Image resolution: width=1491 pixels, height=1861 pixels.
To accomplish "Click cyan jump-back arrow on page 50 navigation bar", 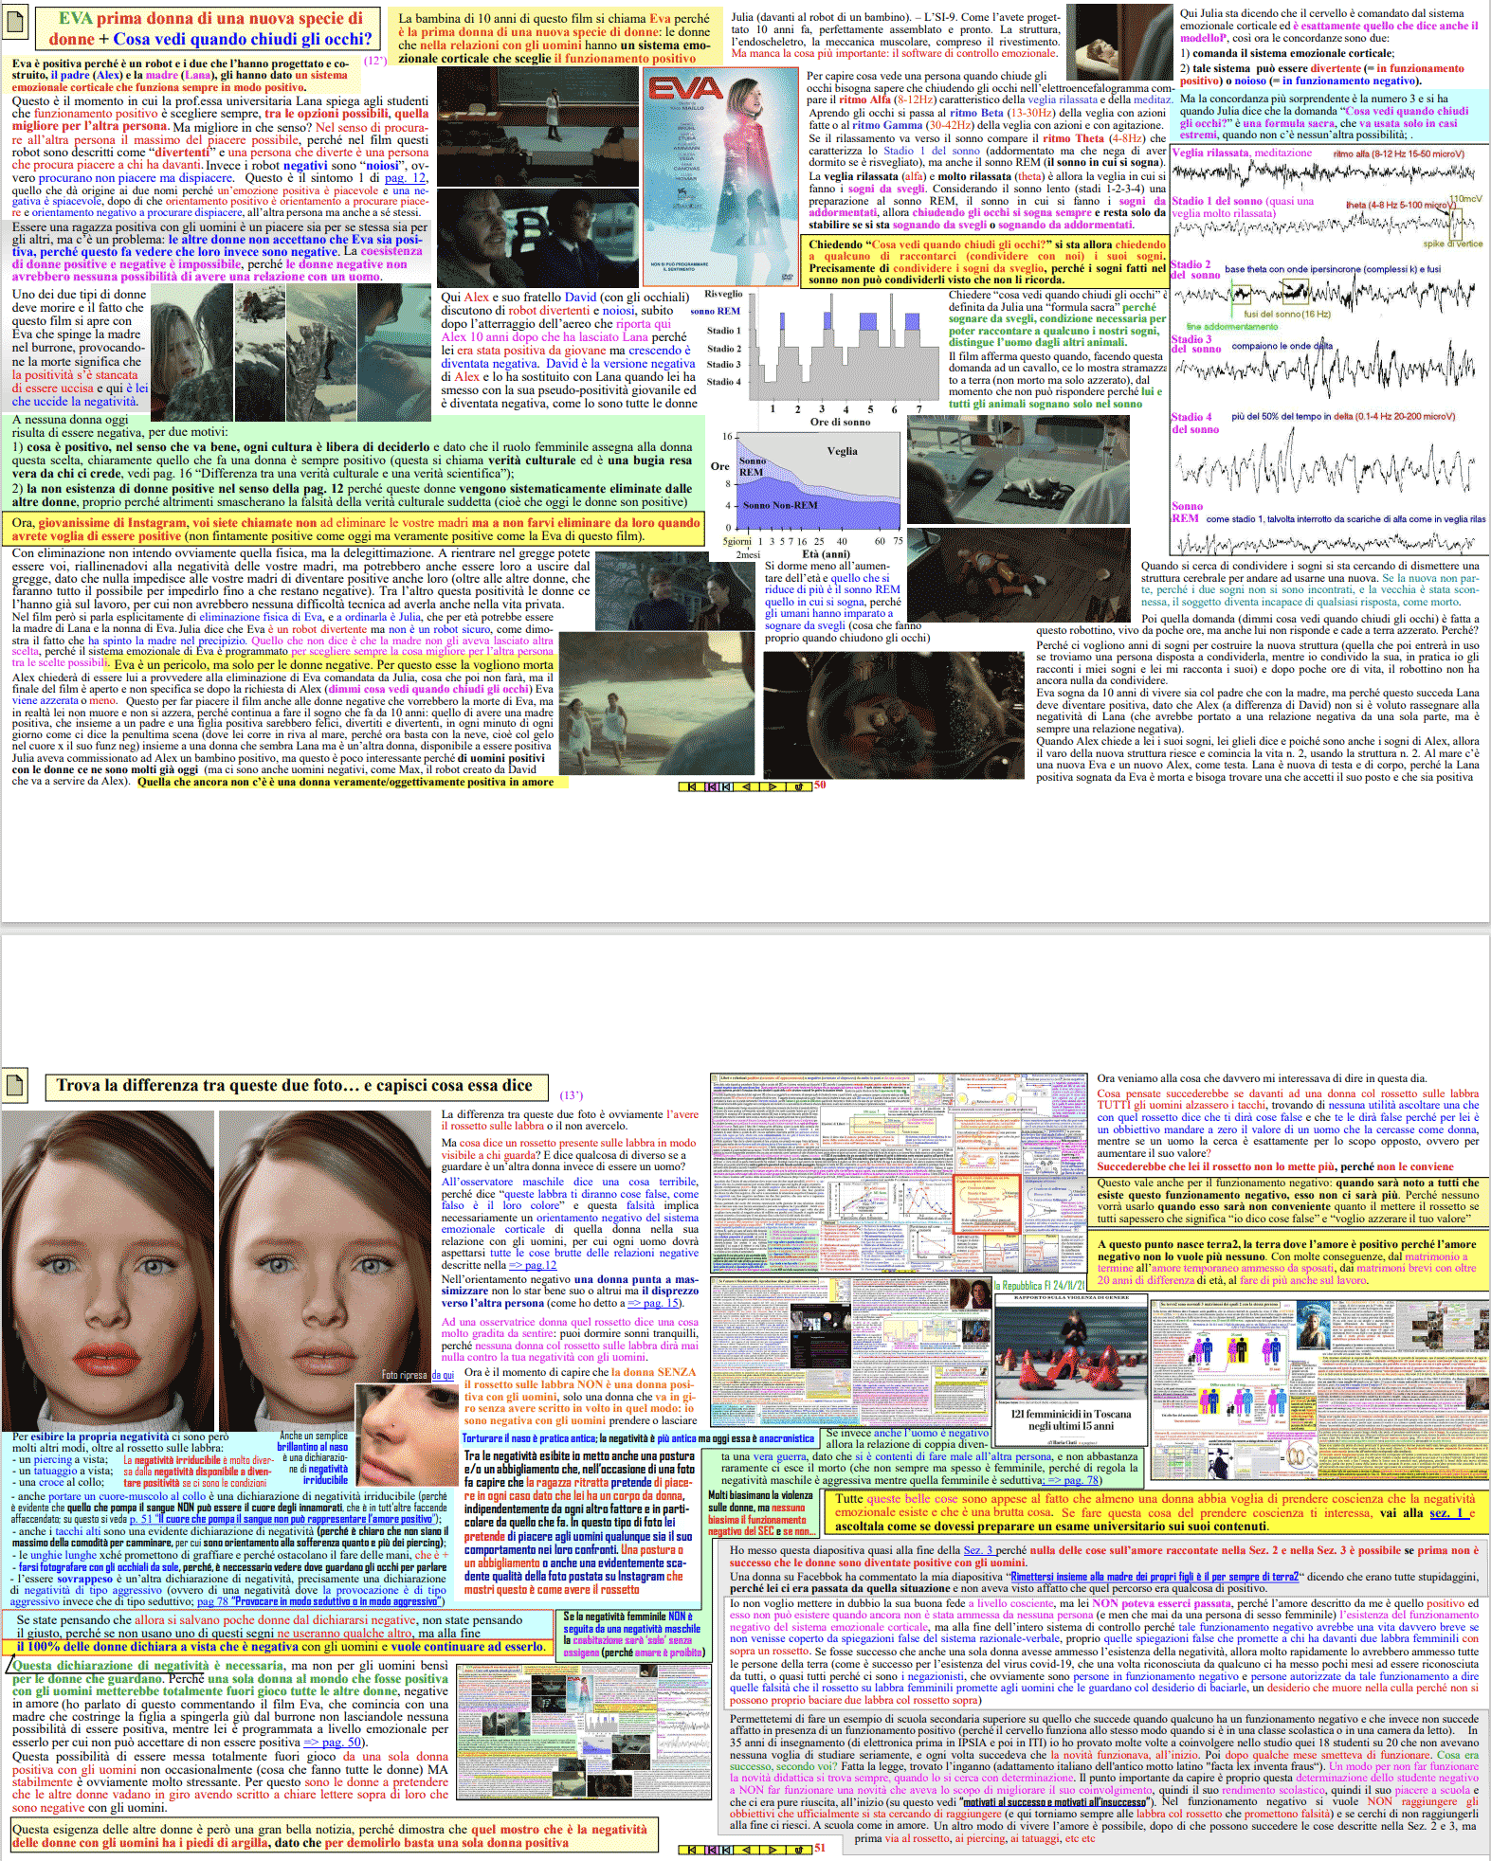I will 726,786.
